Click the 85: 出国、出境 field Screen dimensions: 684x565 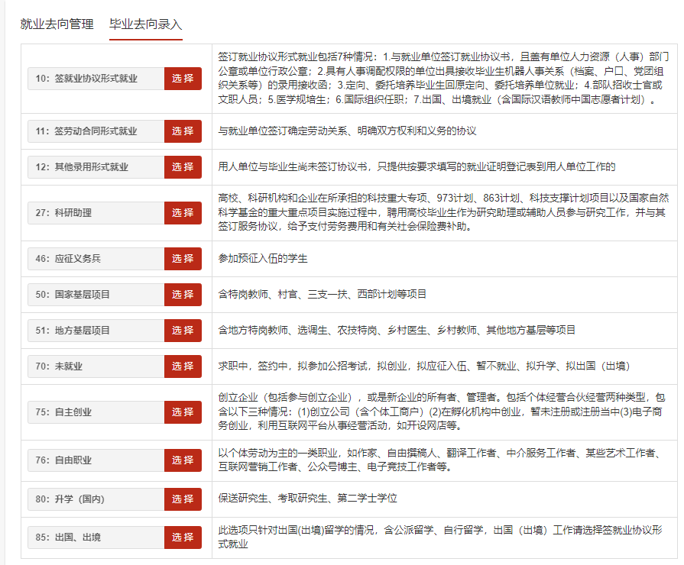click(x=96, y=538)
